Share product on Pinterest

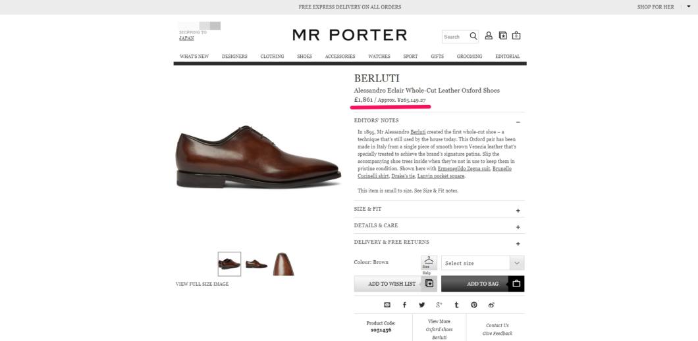click(473, 305)
